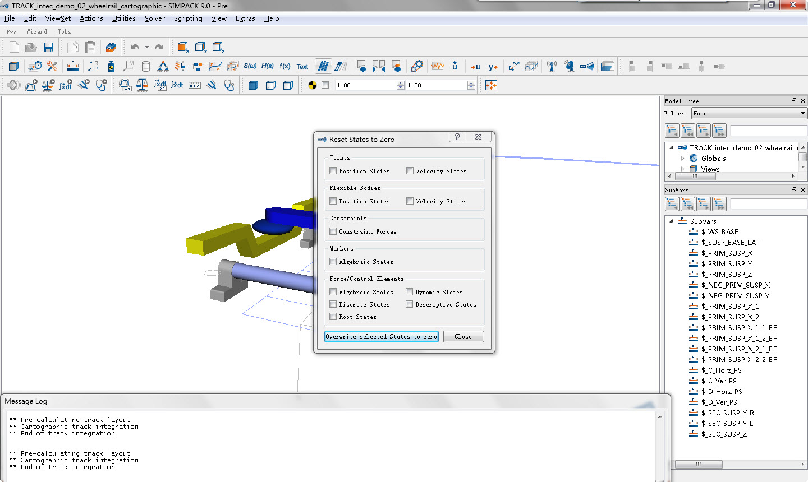Select the Wizard tab
Screen dimensions: 808x482
click(37, 32)
